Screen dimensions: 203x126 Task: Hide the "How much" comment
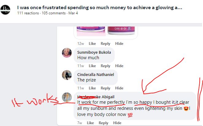119,66
